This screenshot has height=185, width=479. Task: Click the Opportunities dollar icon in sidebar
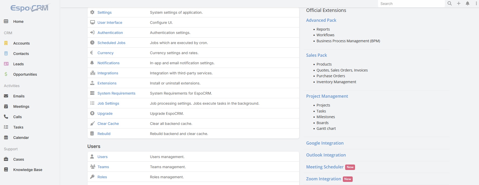[6, 74]
